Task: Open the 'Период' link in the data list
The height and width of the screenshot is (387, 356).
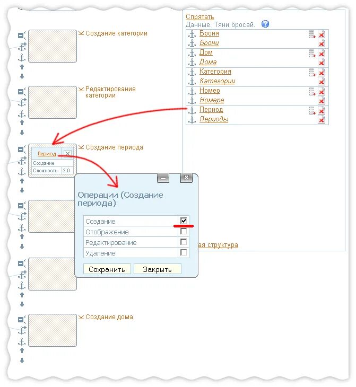Action: click(211, 110)
